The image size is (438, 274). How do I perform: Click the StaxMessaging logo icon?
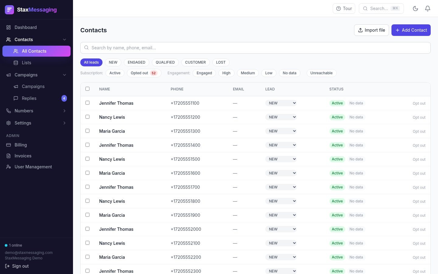(9, 10)
